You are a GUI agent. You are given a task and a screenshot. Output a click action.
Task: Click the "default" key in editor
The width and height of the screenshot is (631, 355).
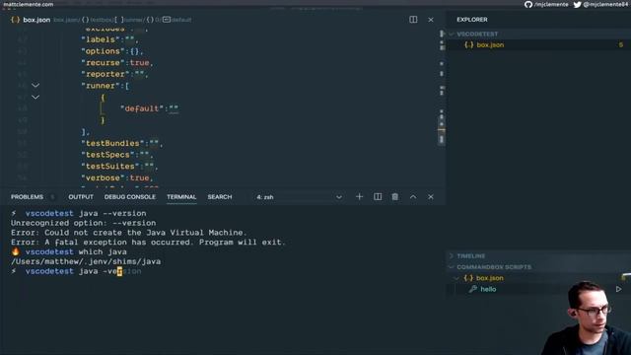point(142,108)
